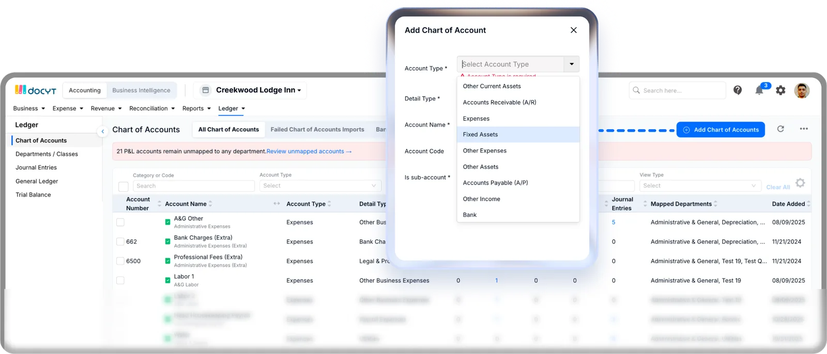
Task: Open Journal Entries in Ledger sidebar
Action: click(36, 167)
